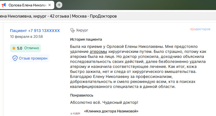Screen dimensions: 216x116
Task: Click the Отзыв проверен badge label
Action: coord(33,58)
